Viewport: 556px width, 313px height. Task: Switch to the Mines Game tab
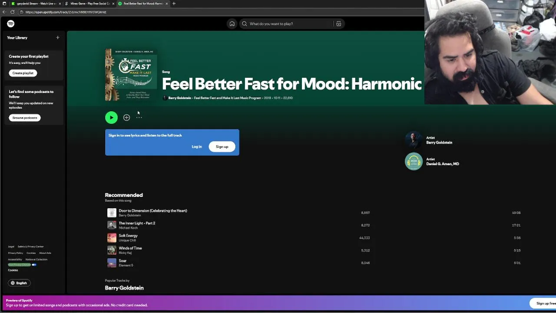click(90, 3)
